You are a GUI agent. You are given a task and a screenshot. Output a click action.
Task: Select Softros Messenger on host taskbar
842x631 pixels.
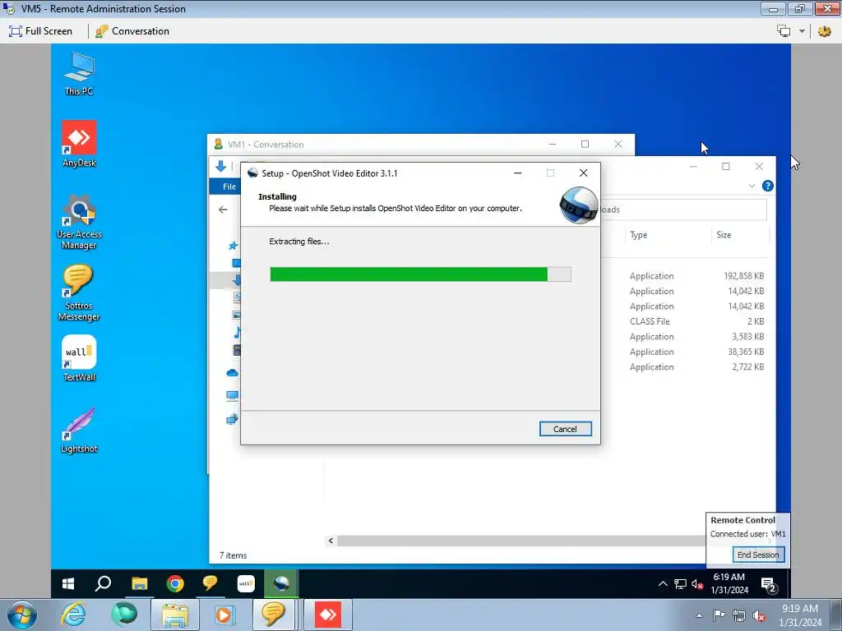tap(273, 615)
